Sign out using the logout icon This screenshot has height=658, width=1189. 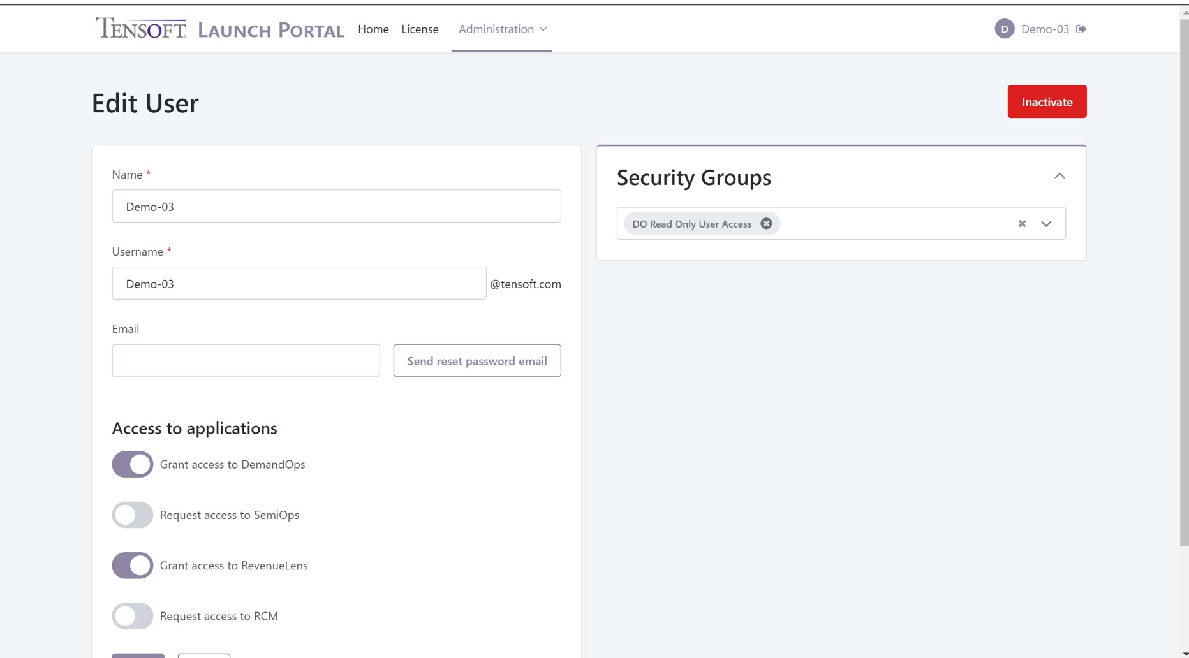[1081, 28]
